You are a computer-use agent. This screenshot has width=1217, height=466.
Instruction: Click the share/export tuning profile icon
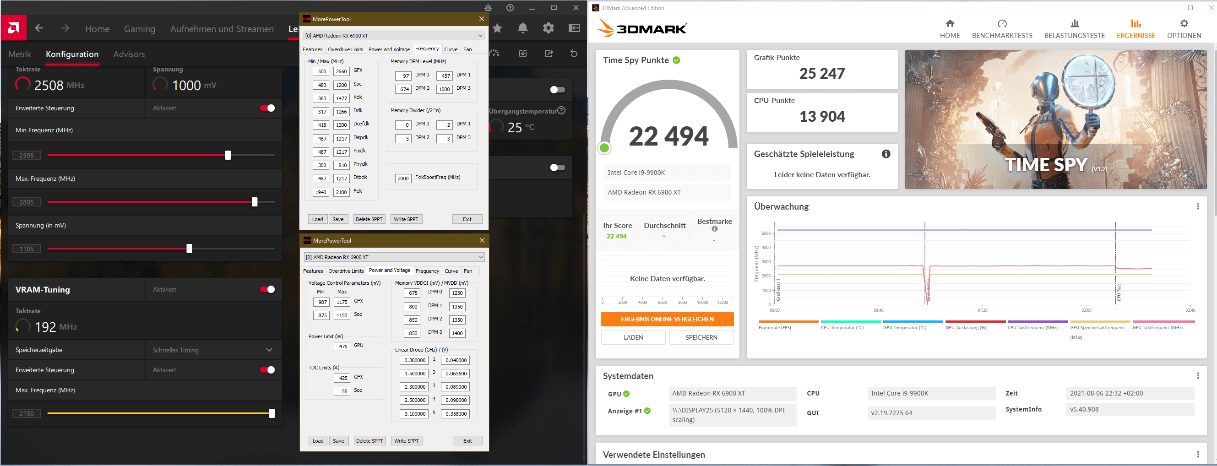[x=549, y=54]
